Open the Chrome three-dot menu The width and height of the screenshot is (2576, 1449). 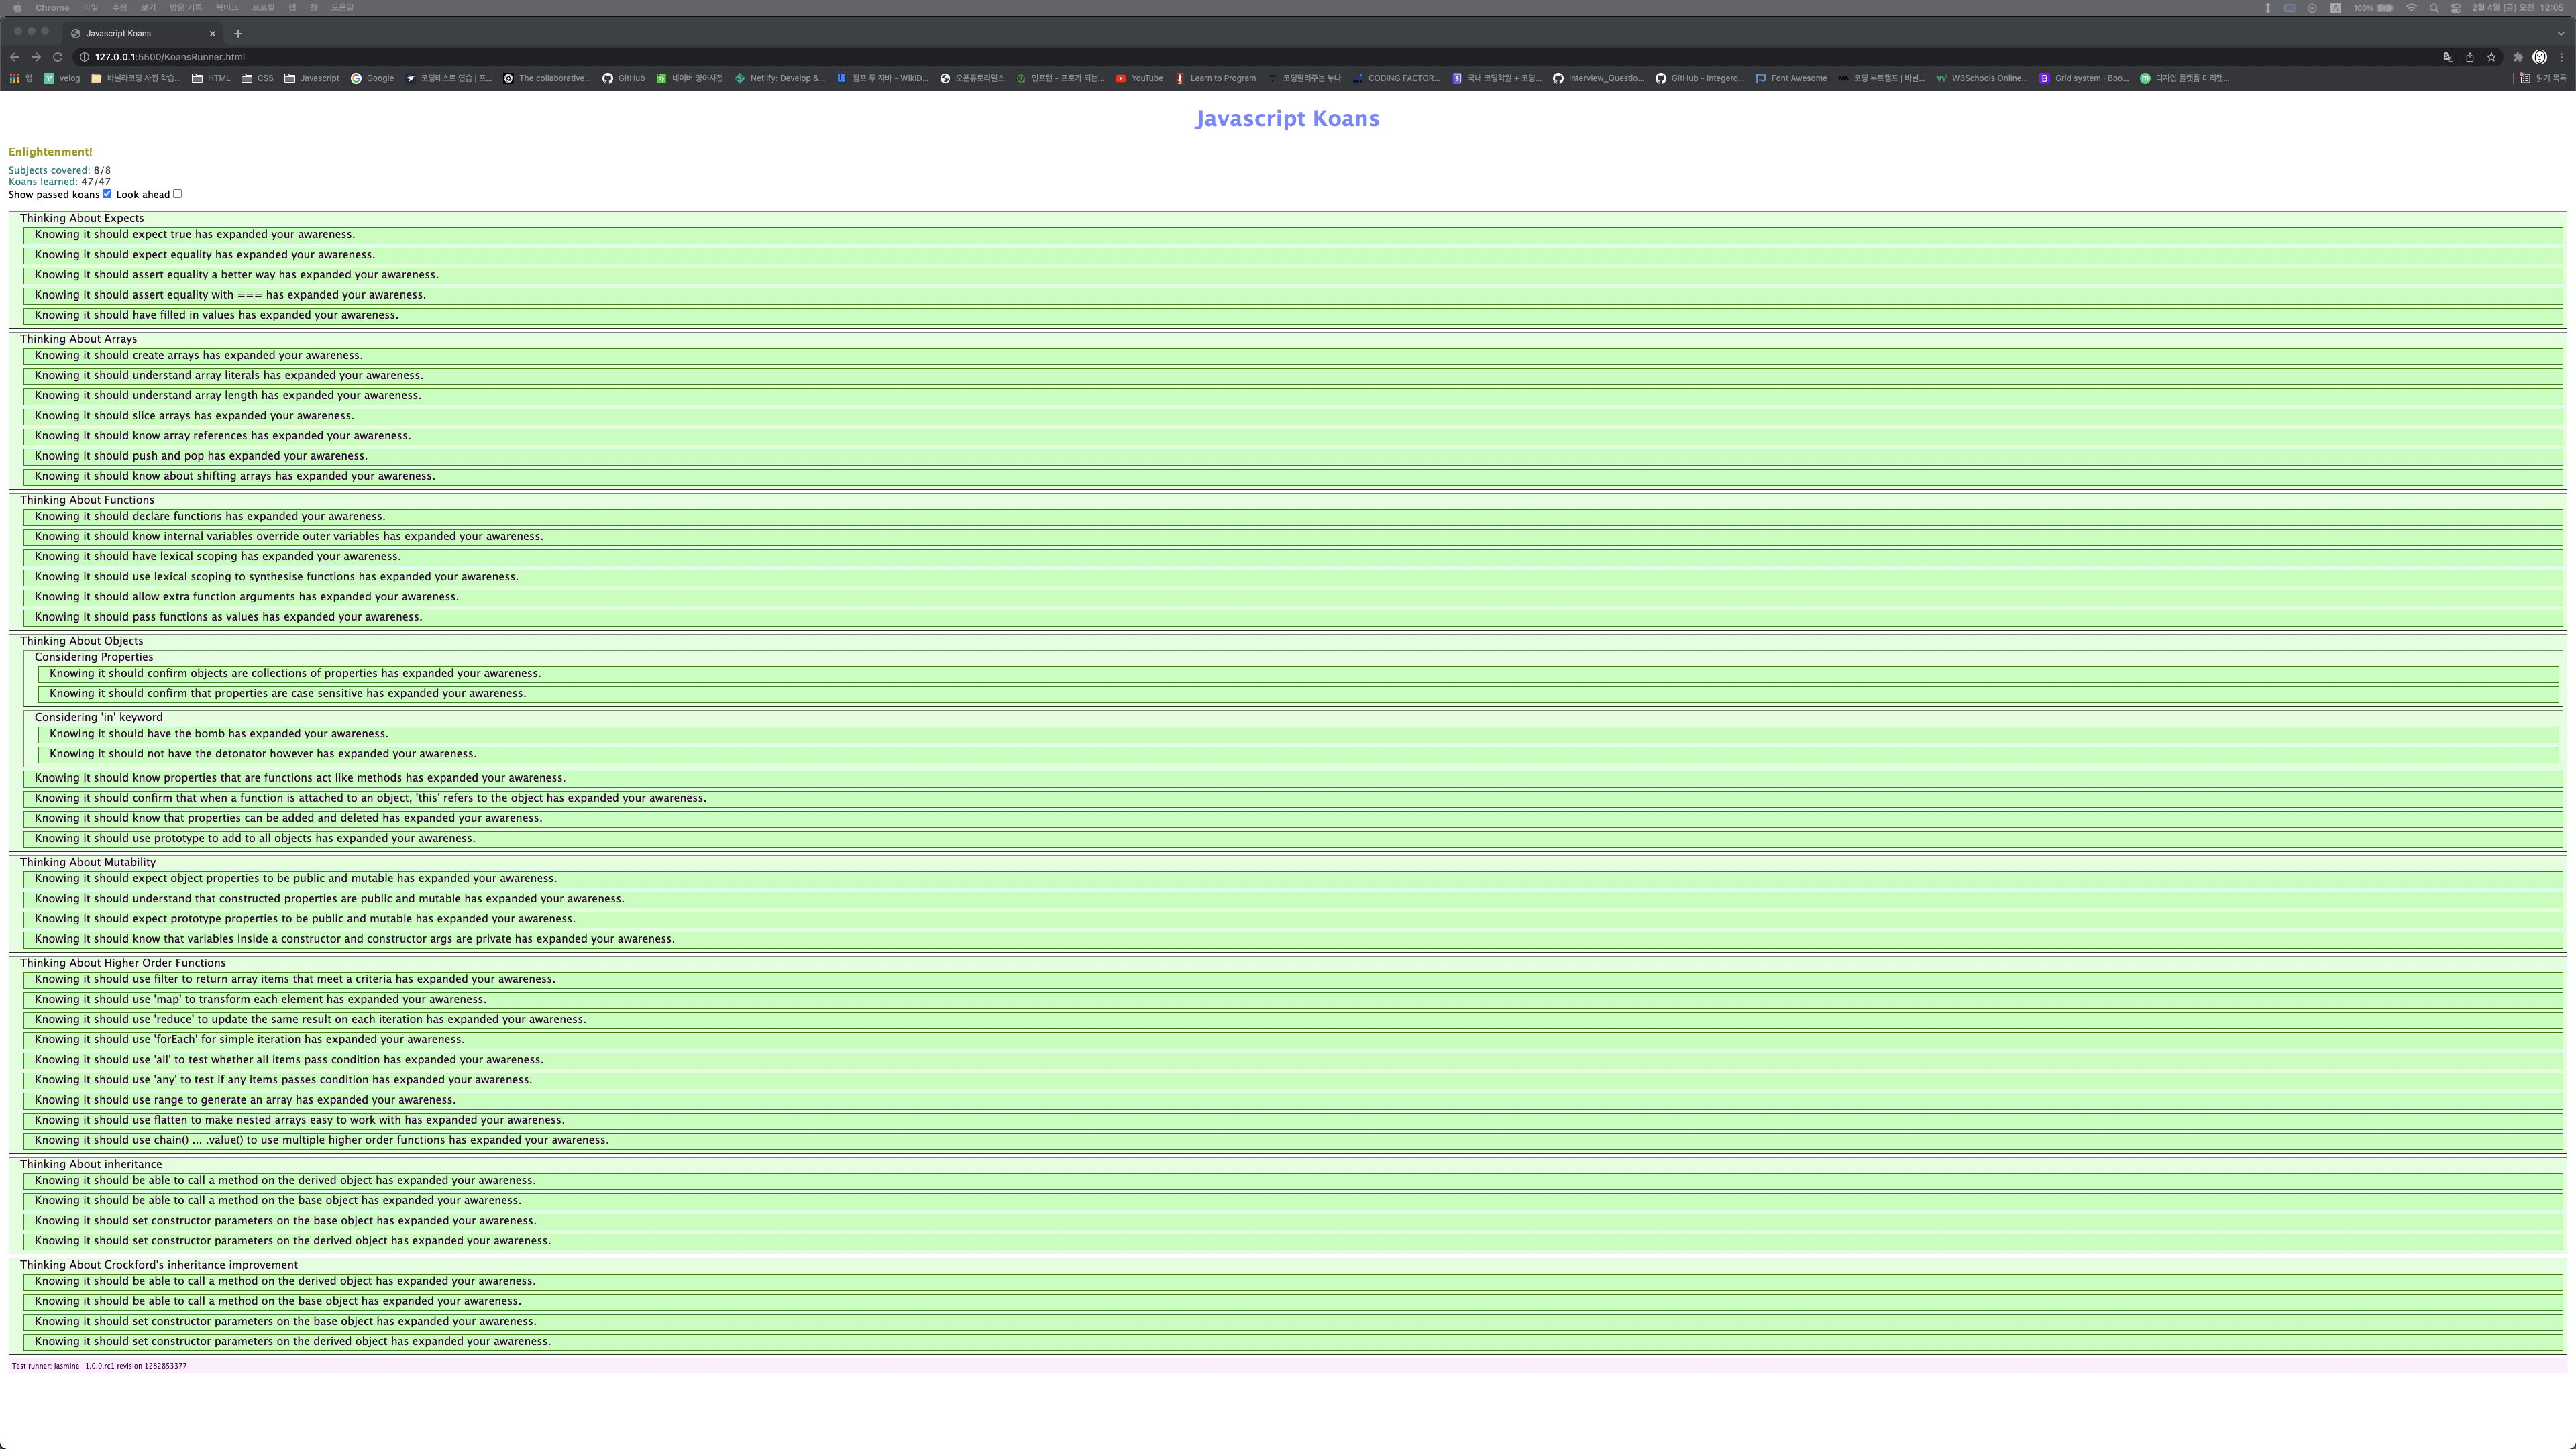[x=2561, y=57]
